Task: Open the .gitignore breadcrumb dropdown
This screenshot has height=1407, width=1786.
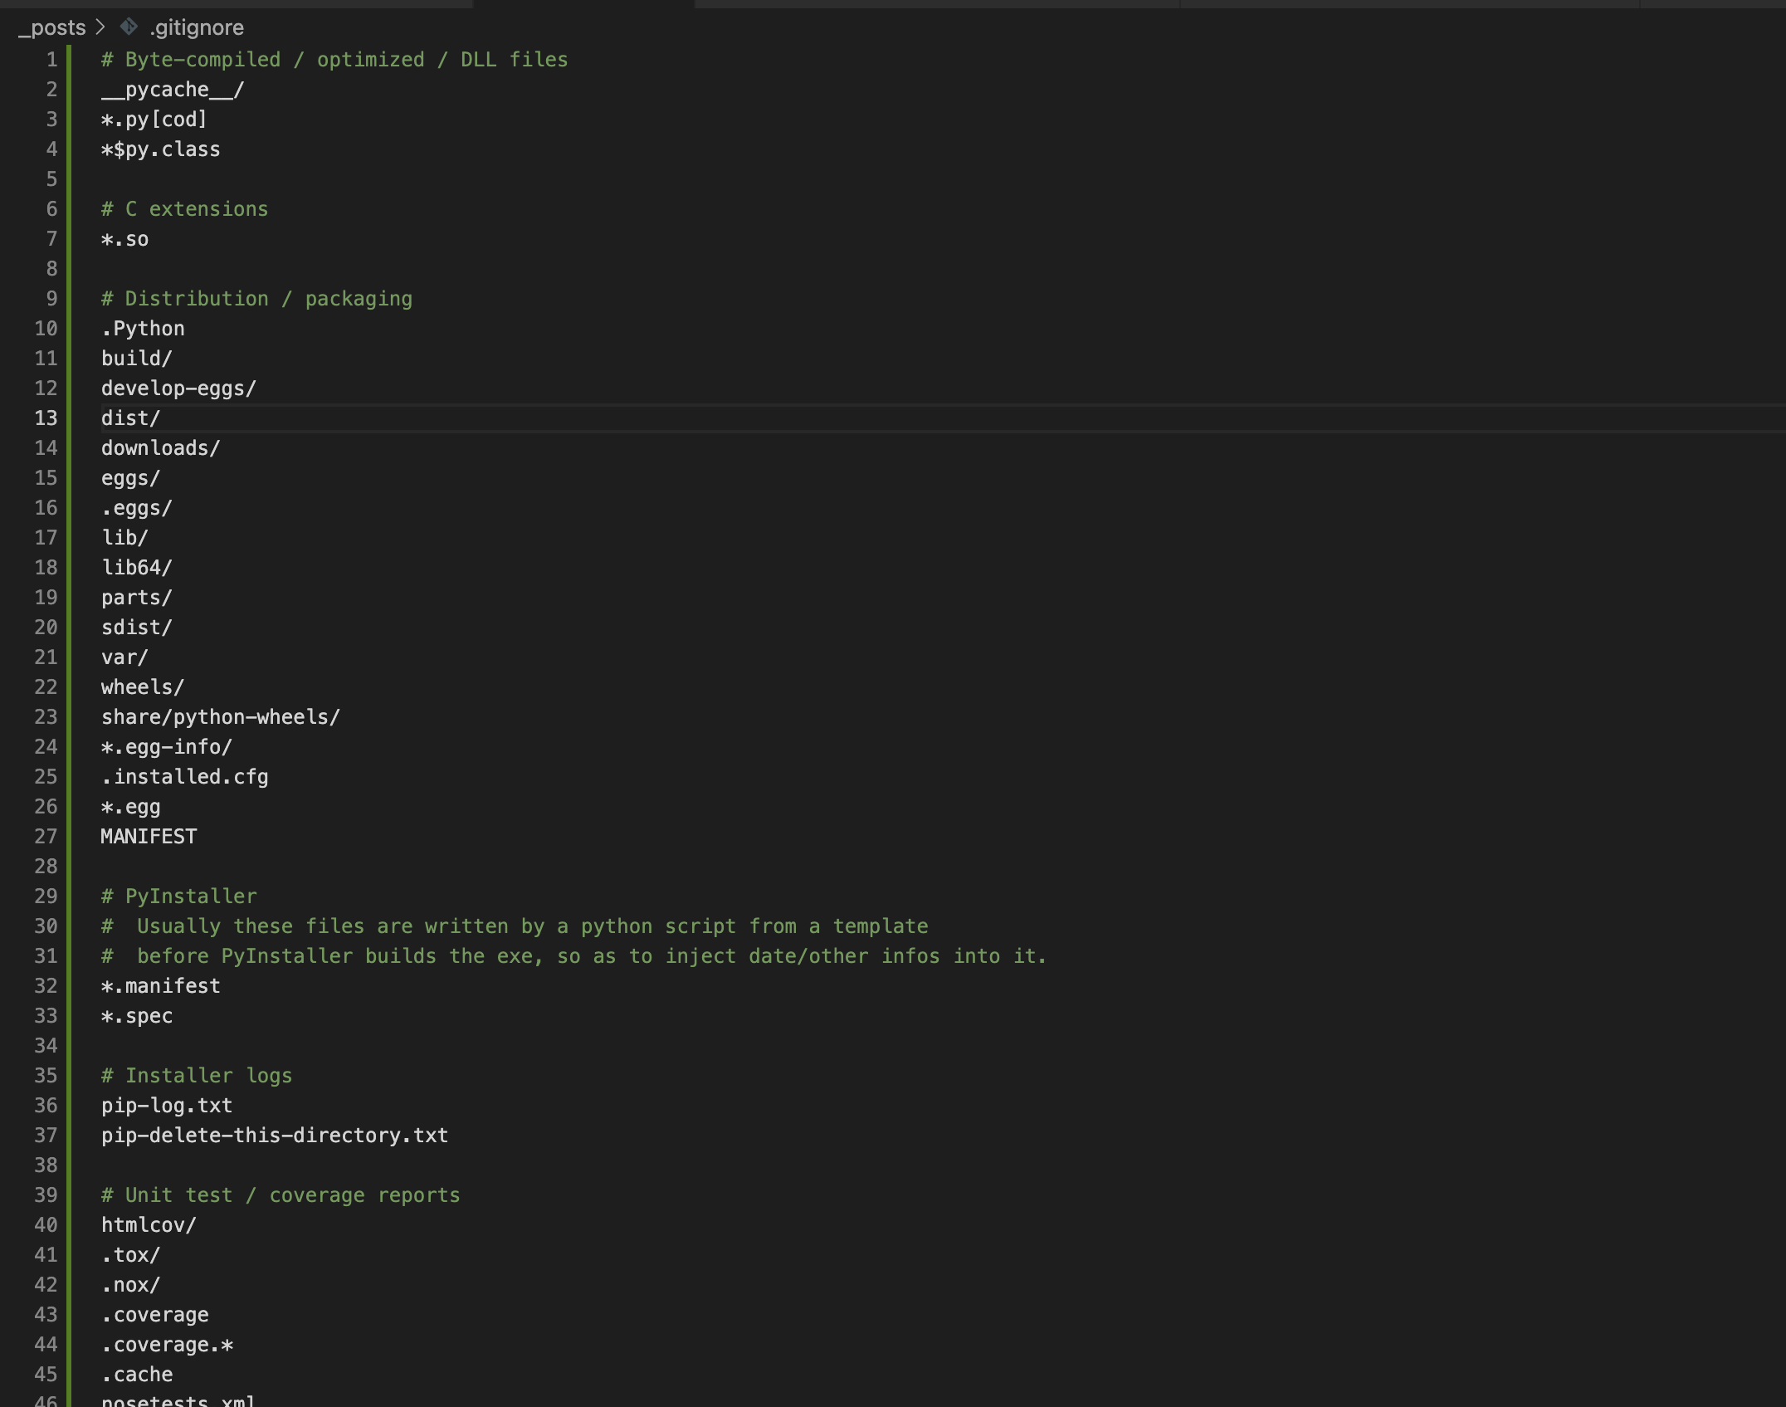Action: [x=196, y=27]
